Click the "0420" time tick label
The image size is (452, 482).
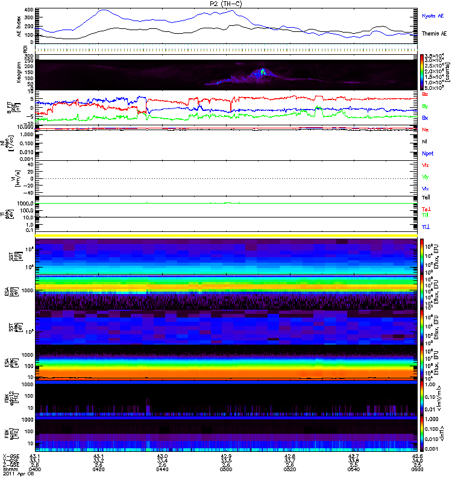[x=98, y=469]
